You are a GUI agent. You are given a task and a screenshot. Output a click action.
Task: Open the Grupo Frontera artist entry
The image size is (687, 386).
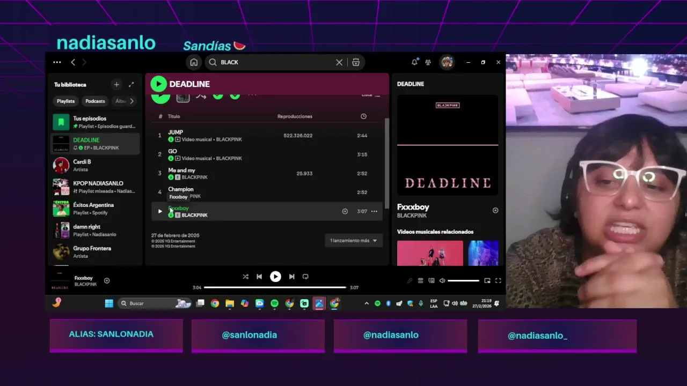96,252
